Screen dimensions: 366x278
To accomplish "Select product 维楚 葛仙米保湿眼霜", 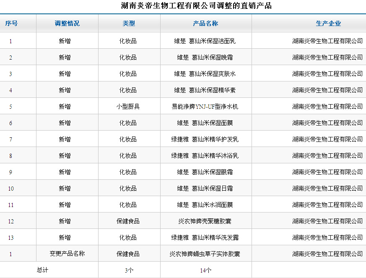I will tap(205, 172).
